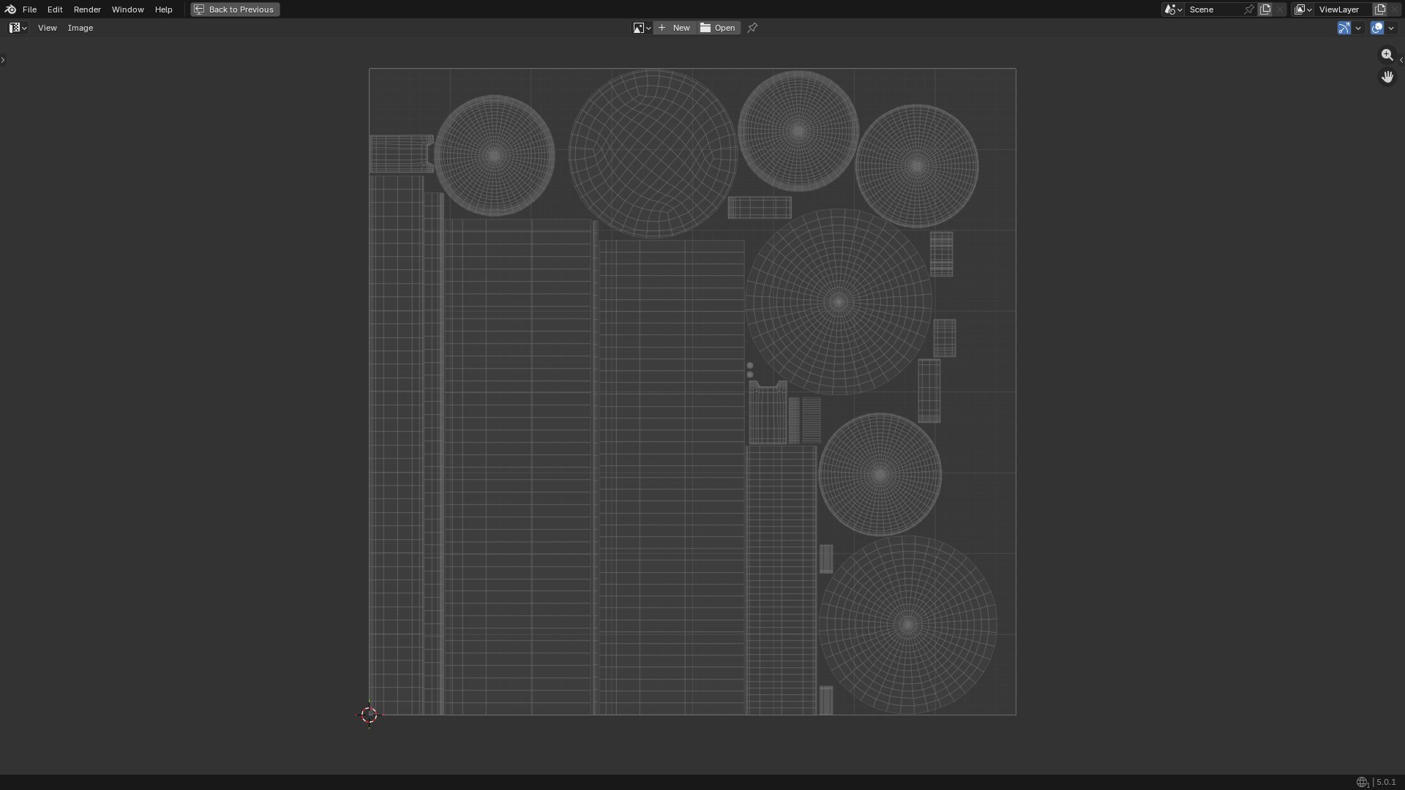Browse linked images dropdown
The image size is (1405, 790).
pyautogui.click(x=642, y=28)
